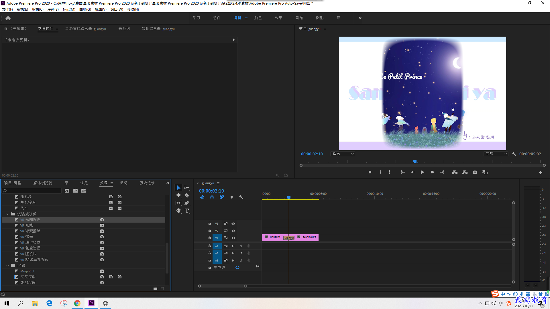The width and height of the screenshot is (550, 309).
Task: Show more workspaces with double chevron
Action: click(360, 18)
